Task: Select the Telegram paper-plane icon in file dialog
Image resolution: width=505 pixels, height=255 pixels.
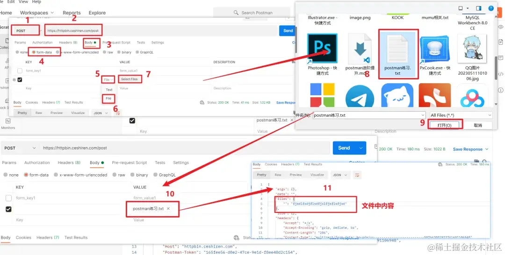Action: 360,97
